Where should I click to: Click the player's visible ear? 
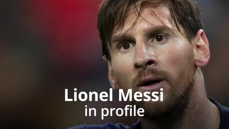(x=202, y=48)
